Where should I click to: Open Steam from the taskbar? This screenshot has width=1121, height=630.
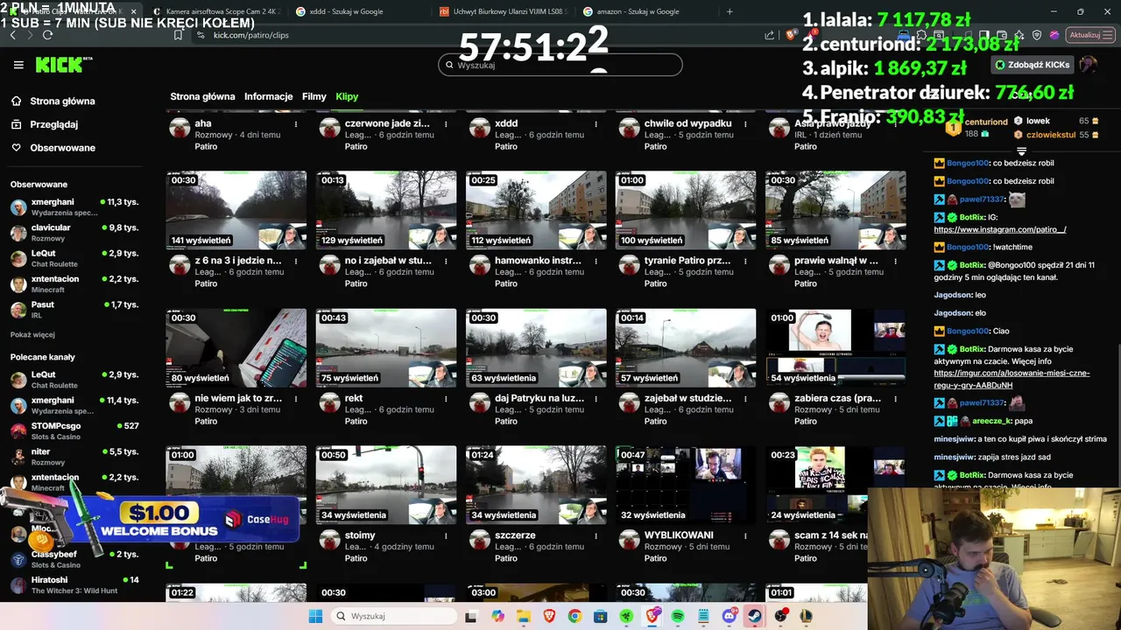coord(755,616)
